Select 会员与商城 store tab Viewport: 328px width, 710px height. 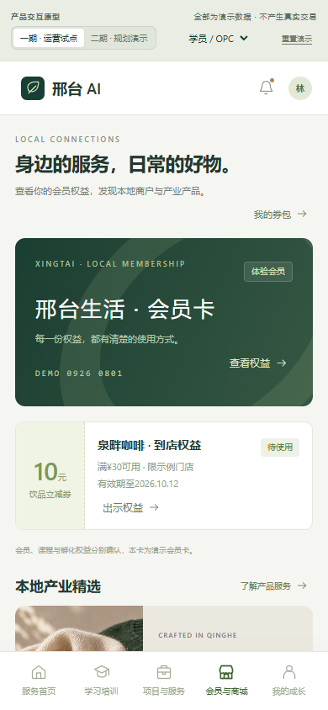pyautogui.click(x=226, y=680)
